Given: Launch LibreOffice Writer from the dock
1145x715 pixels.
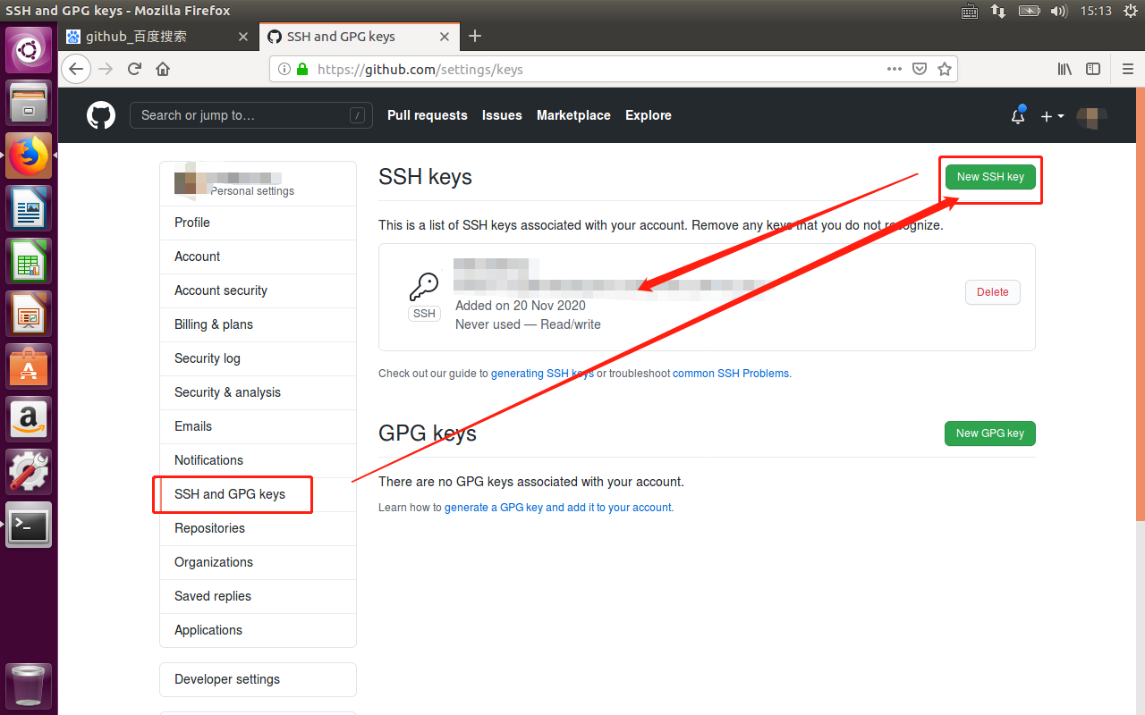Looking at the screenshot, I should tap(29, 208).
